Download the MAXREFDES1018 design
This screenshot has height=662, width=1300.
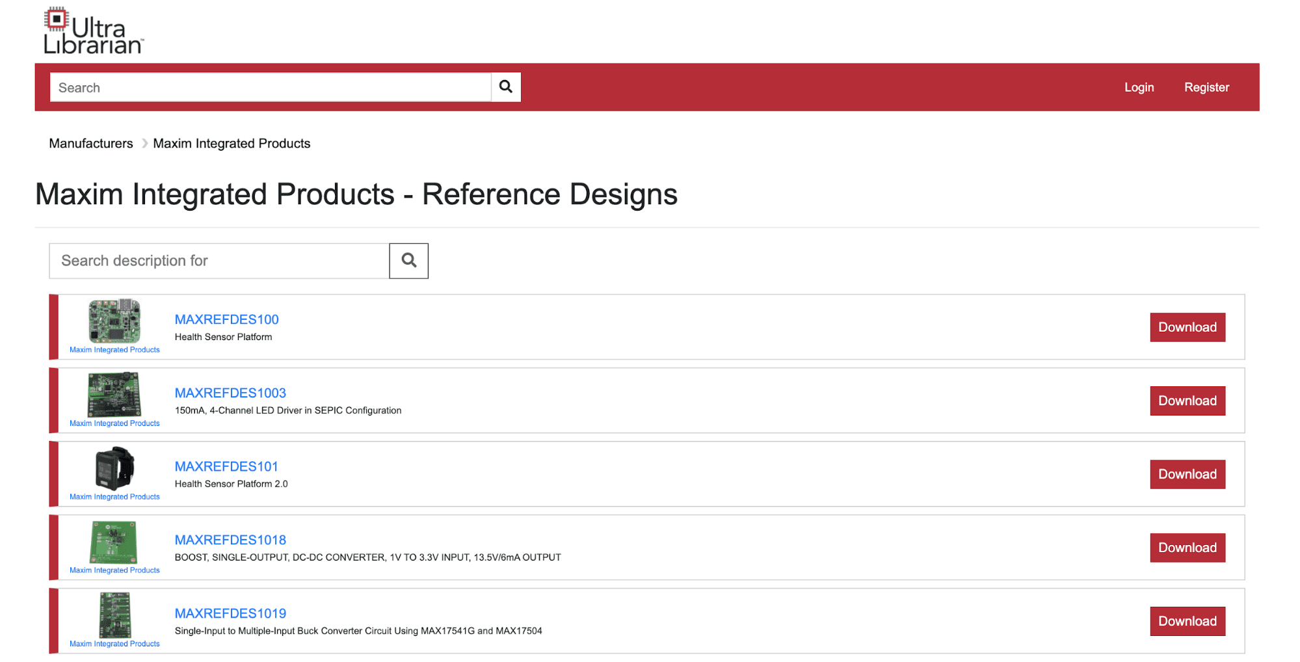1187,548
